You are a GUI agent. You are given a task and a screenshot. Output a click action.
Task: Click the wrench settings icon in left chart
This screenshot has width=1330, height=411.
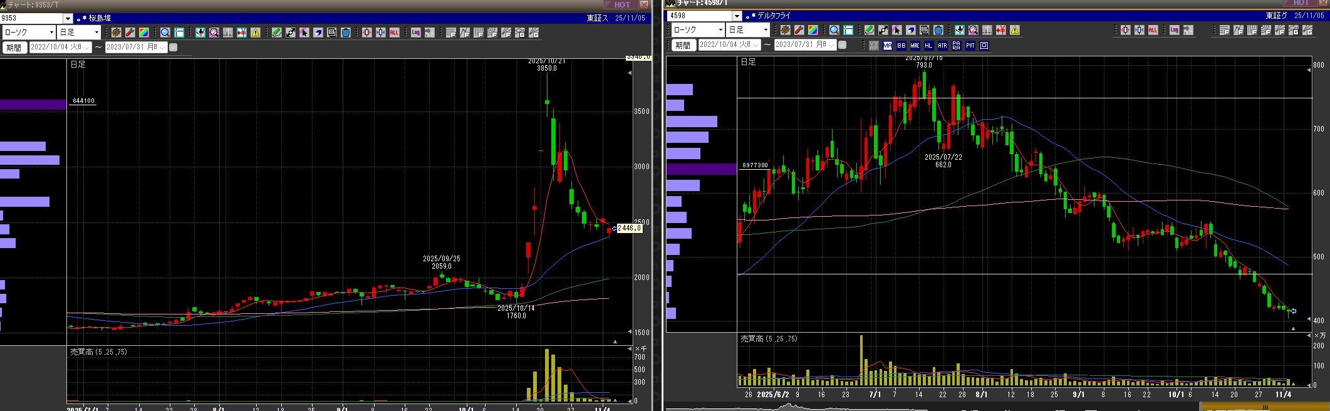click(130, 33)
